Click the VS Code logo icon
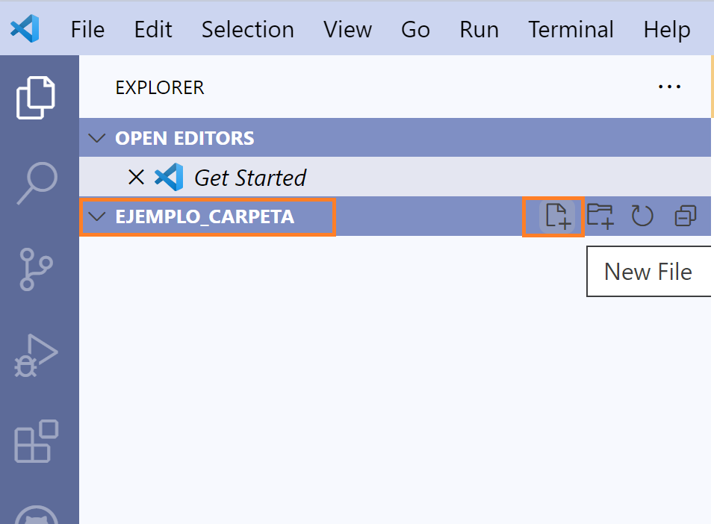The image size is (714, 524). 25,29
